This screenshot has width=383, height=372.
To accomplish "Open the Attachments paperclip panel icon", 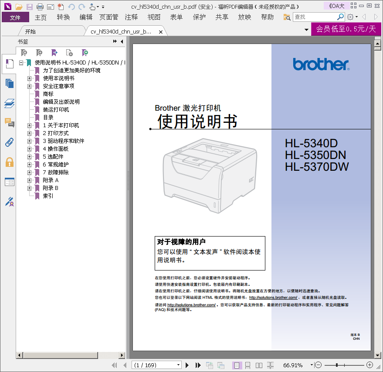I will click(x=9, y=142).
